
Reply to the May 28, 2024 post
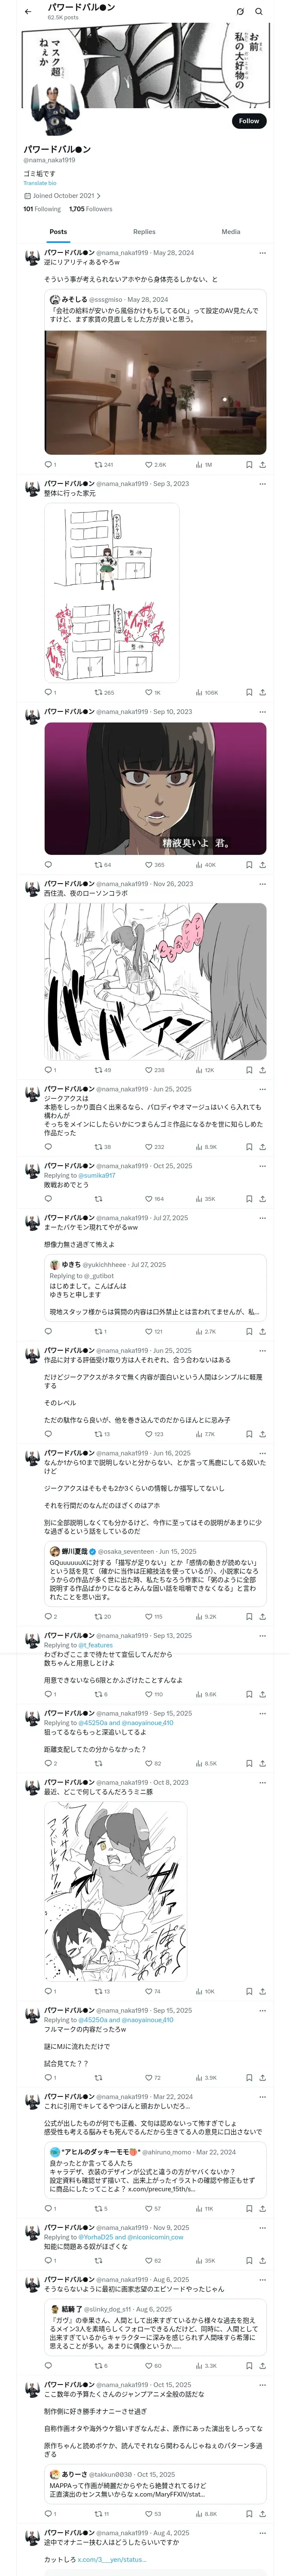coord(48,464)
